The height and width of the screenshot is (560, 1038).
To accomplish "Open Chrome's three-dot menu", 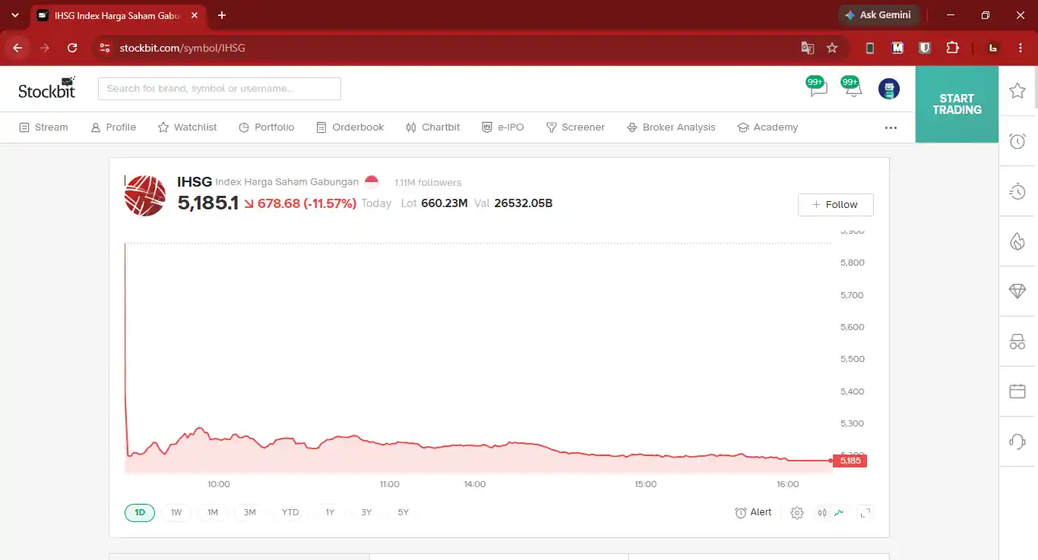I will point(1021,48).
